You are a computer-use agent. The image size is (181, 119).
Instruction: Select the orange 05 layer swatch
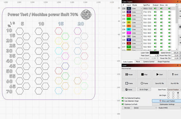tap(129, 26)
